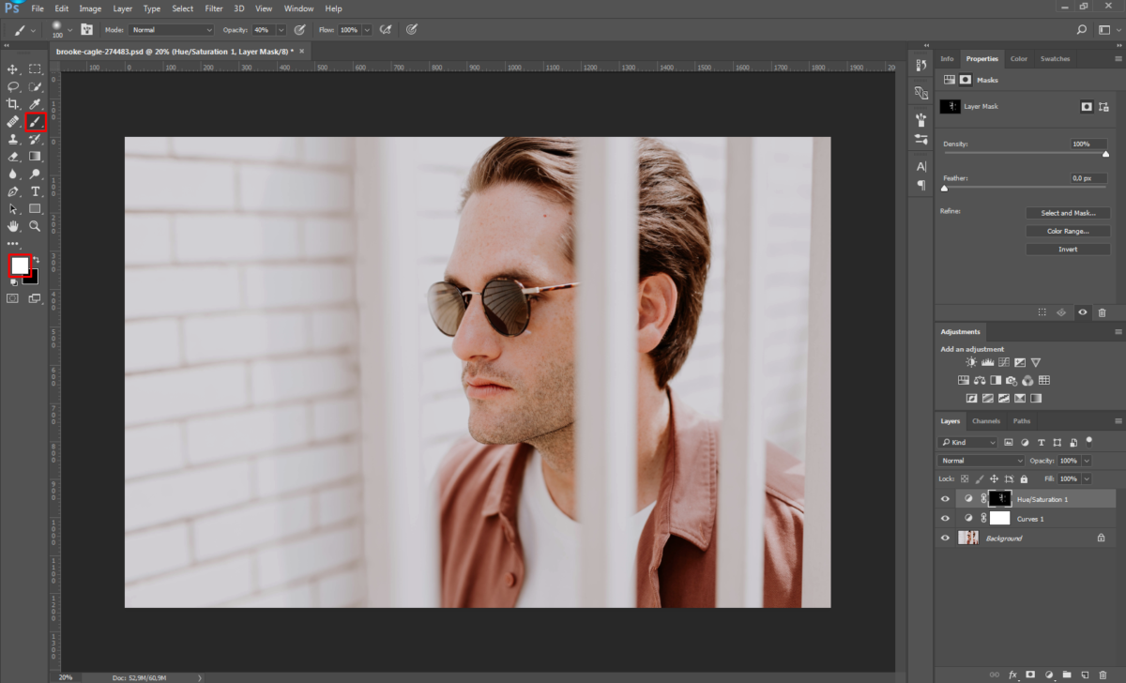Open the layer blend mode dropdown

pyautogui.click(x=981, y=461)
